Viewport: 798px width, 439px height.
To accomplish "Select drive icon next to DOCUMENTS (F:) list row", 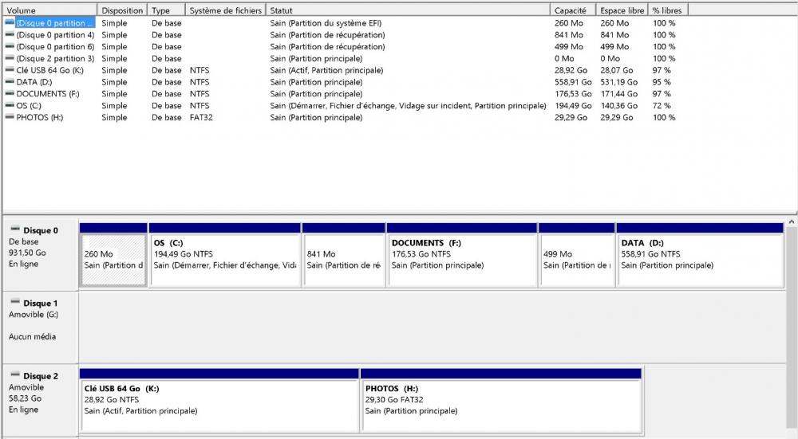I will coord(10,94).
